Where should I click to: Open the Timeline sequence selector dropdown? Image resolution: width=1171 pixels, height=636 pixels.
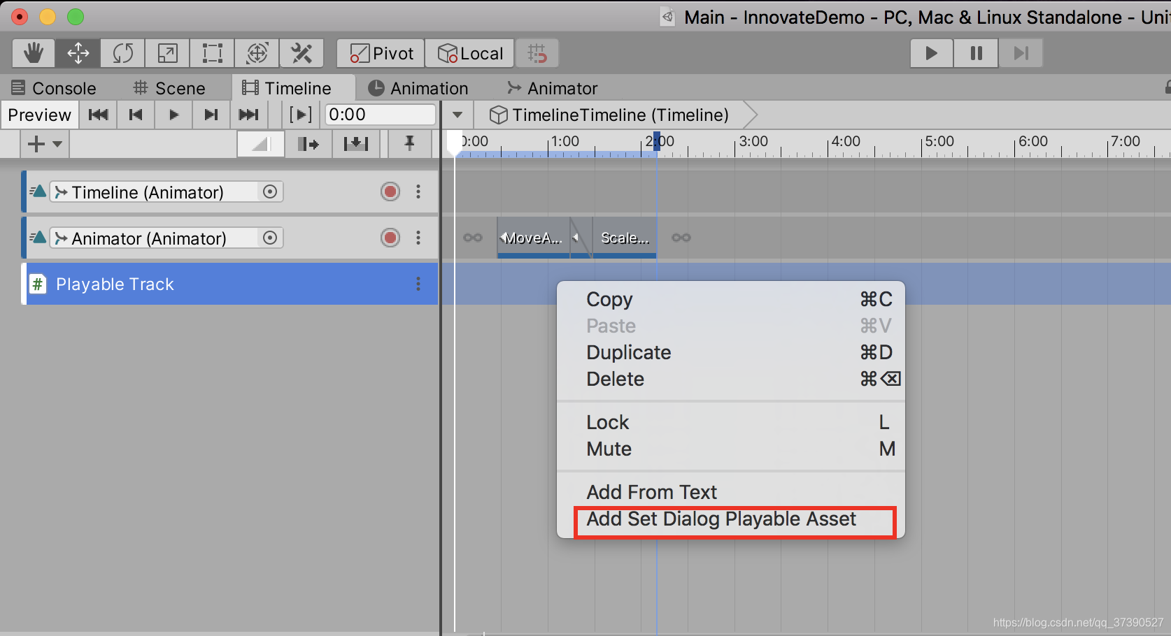[x=457, y=115]
